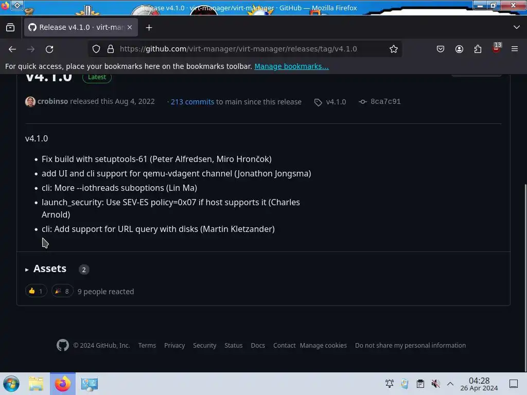Open the extensions puzzle icon
527x395 pixels.
(x=478, y=49)
